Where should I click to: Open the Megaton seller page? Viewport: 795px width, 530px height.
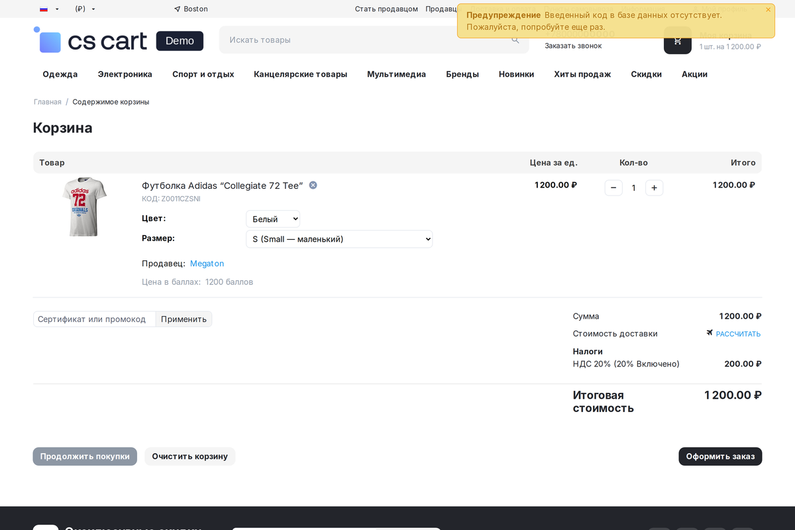[207, 264]
